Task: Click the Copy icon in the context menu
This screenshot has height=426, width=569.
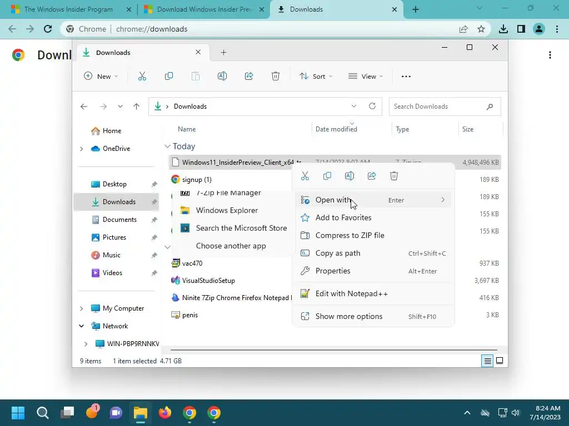Action: click(x=327, y=176)
